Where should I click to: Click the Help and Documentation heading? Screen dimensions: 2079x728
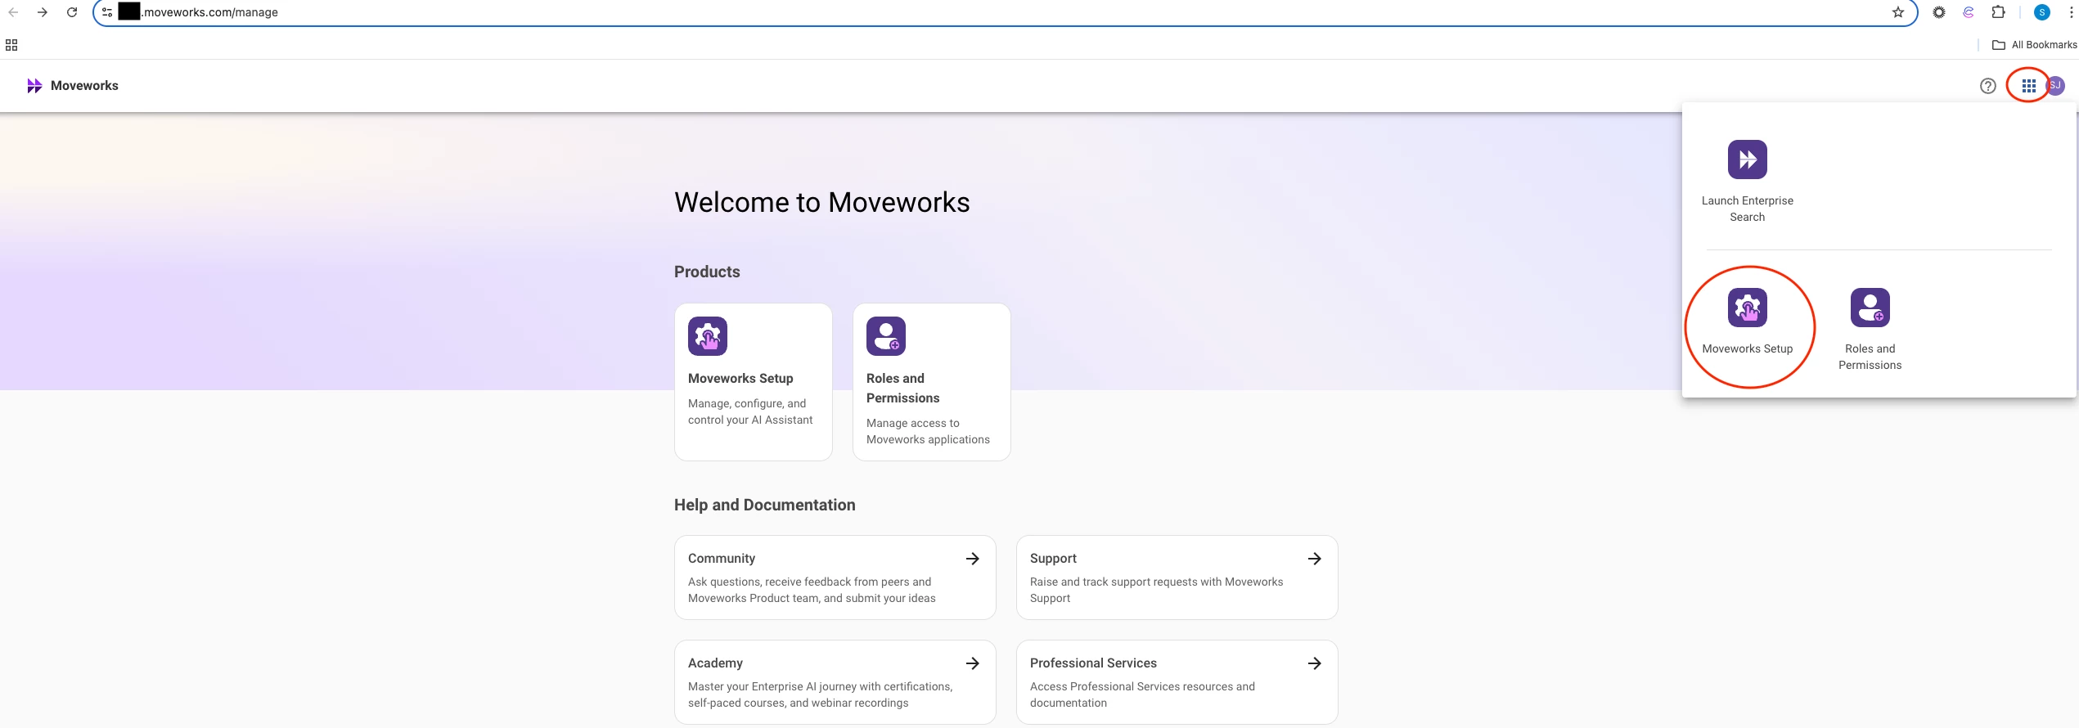click(764, 505)
